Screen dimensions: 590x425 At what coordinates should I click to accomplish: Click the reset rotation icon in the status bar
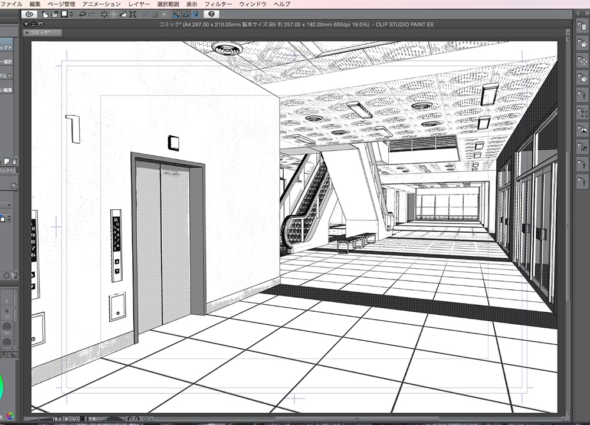[x=145, y=419]
